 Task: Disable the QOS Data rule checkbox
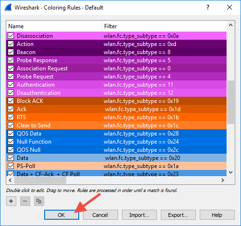coord(11,134)
